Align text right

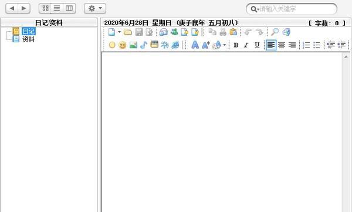[292, 45]
